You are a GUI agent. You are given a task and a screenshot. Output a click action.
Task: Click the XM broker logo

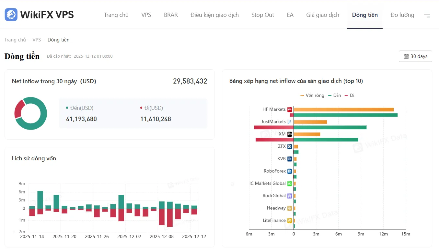point(290,134)
